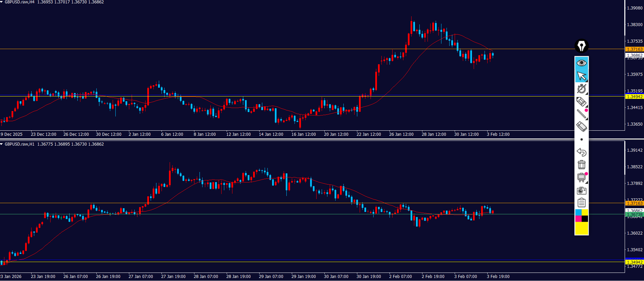The height and width of the screenshot is (281, 644).
Task: Choose the black color swatch
Action: point(585,219)
